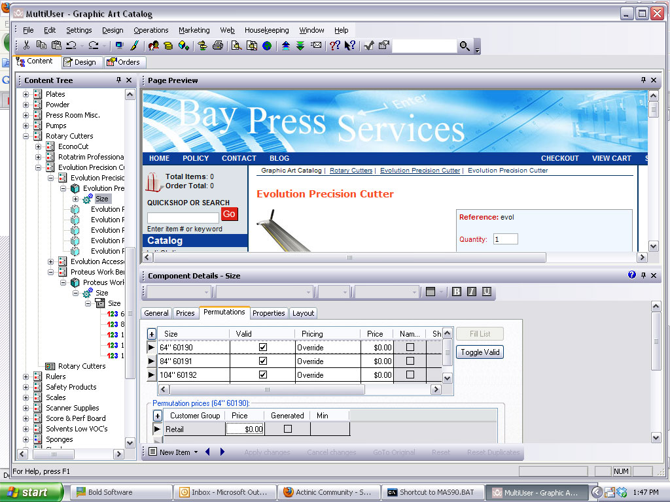Check the Generated checkbox for Retail
Screen dimensions: 670x502
(x=287, y=429)
